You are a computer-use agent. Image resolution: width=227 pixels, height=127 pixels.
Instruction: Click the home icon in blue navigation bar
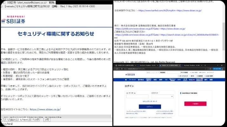[x=126, y=80]
